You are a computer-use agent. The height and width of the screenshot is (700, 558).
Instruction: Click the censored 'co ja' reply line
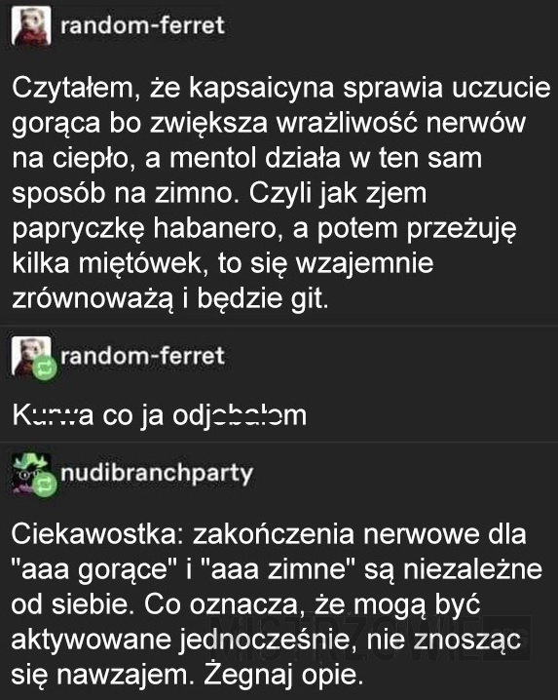pos(160,416)
